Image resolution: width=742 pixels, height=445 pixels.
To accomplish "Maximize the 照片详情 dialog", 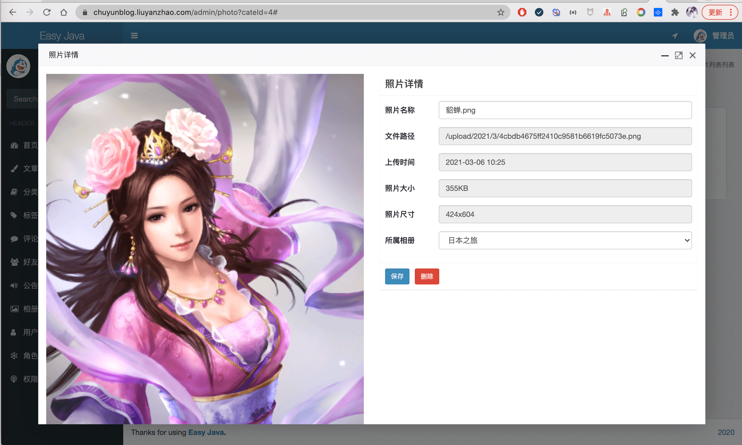I will (679, 56).
